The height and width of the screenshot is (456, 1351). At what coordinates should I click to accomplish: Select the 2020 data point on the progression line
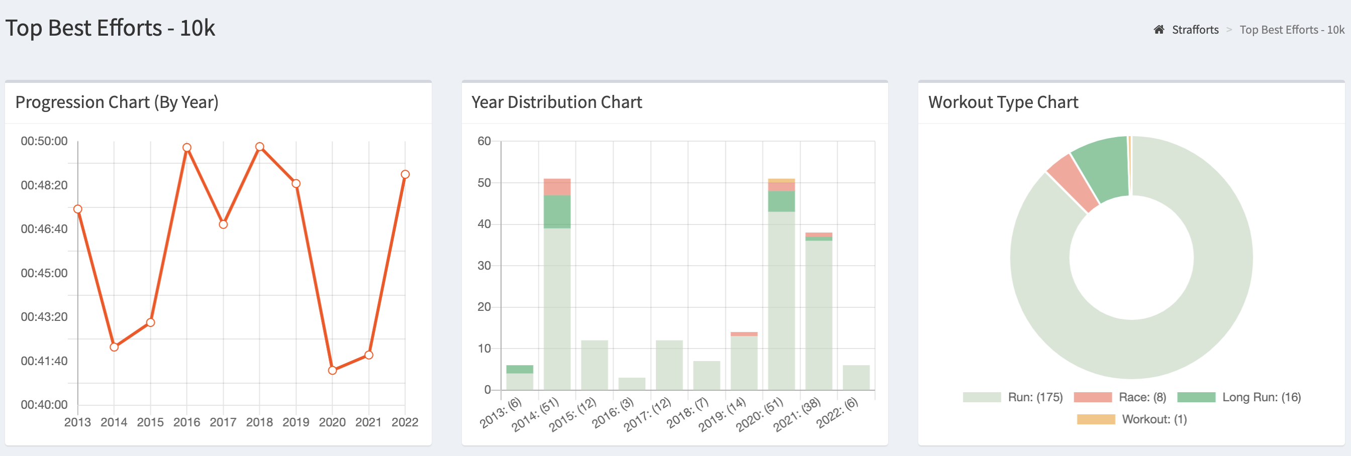tap(332, 370)
